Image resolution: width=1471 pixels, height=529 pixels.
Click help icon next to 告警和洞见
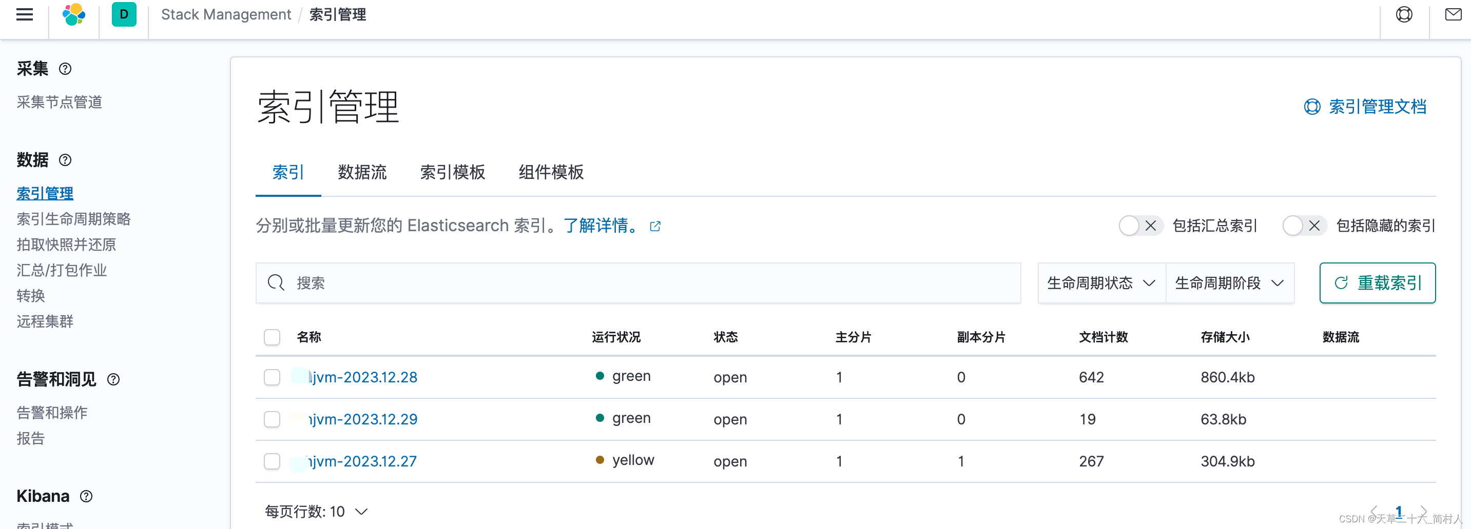[113, 380]
